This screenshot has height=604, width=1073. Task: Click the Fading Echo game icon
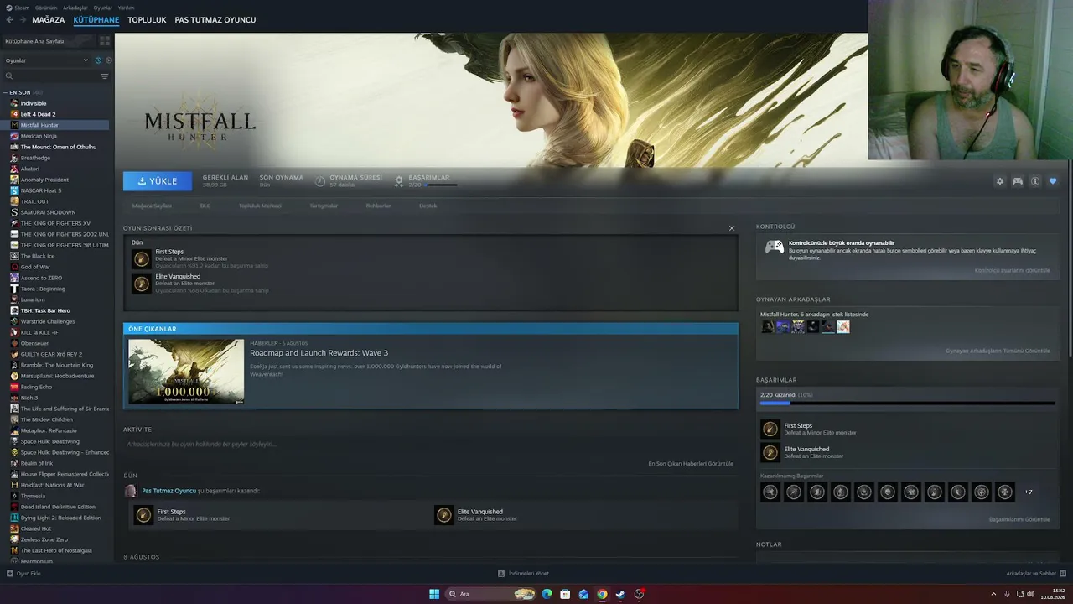(x=14, y=387)
